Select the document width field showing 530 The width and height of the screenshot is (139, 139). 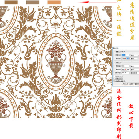(125, 66)
